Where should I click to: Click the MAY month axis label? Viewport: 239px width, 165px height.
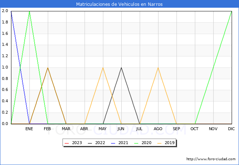tap(103, 129)
